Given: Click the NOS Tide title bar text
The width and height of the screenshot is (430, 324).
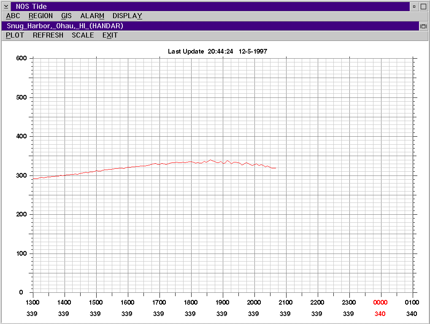Looking at the screenshot, I should [31, 6].
